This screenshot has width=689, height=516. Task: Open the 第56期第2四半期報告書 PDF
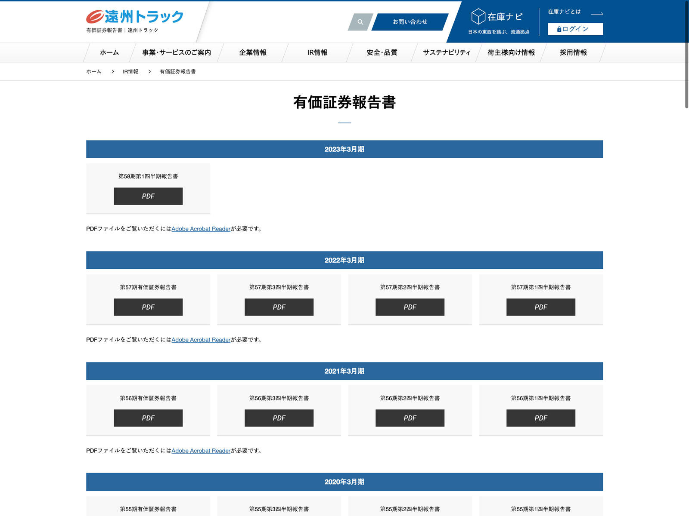[x=410, y=418]
